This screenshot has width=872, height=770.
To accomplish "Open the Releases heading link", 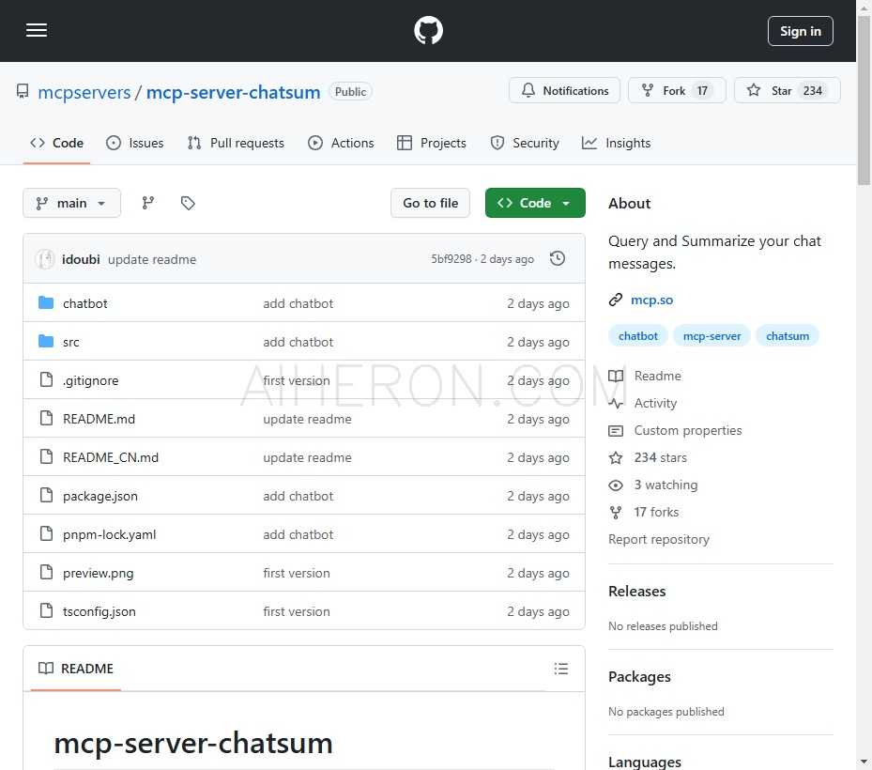I will coord(636,592).
